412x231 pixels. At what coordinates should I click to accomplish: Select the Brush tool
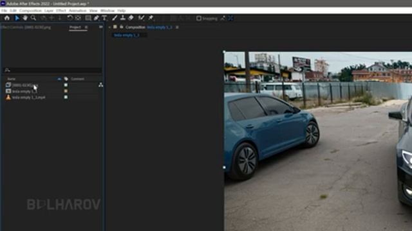(x=115, y=18)
